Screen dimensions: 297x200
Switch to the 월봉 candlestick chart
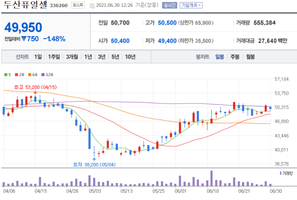pos(251,57)
